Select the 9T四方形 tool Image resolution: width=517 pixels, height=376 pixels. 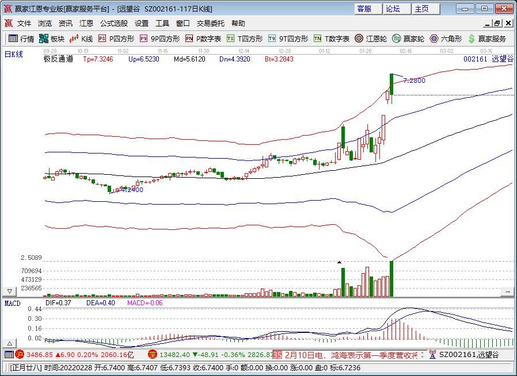[288, 39]
